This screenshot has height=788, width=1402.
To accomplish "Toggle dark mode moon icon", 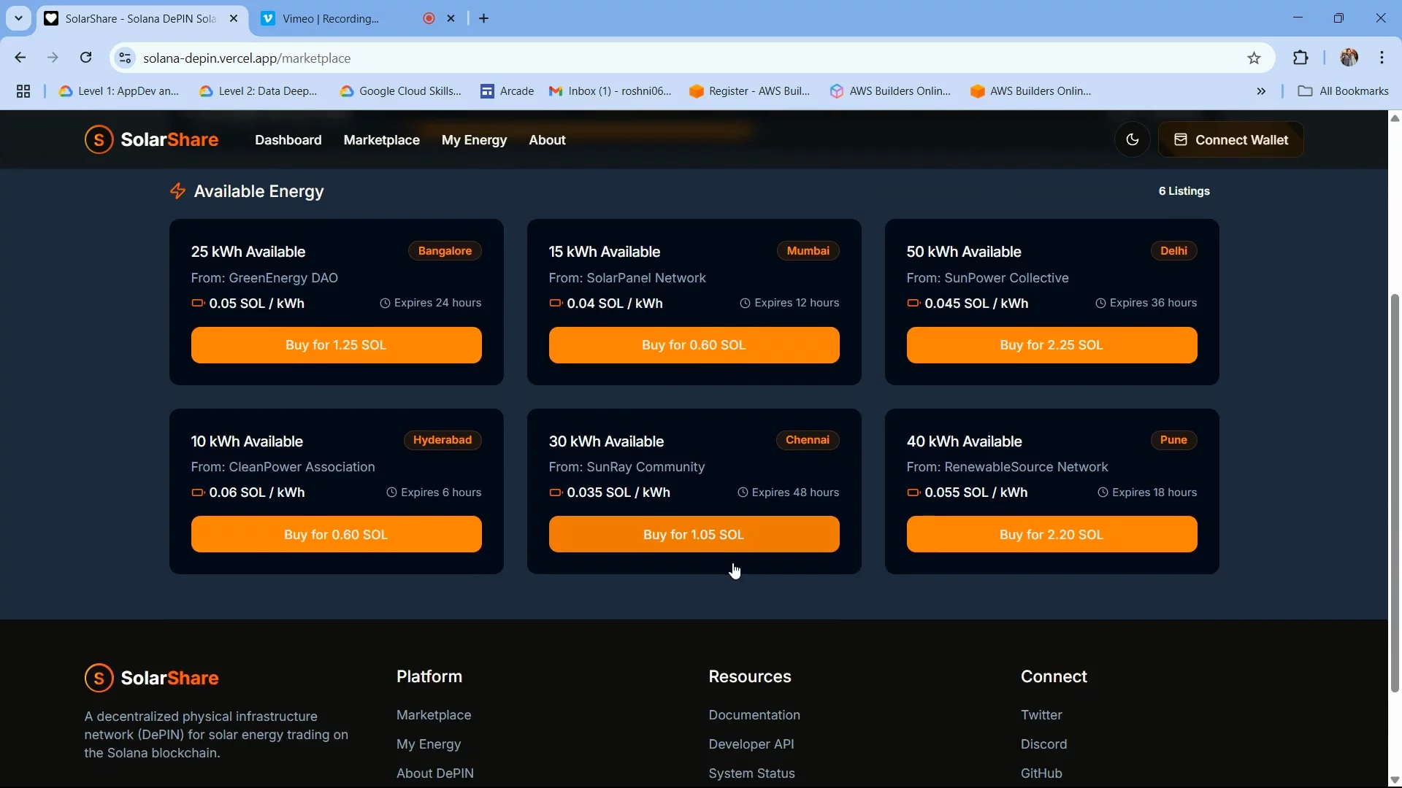I will click(x=1132, y=139).
